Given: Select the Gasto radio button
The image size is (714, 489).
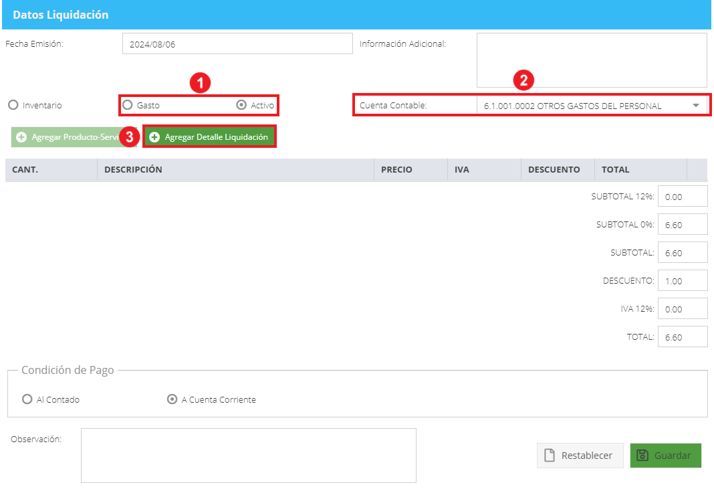Looking at the screenshot, I should (128, 105).
